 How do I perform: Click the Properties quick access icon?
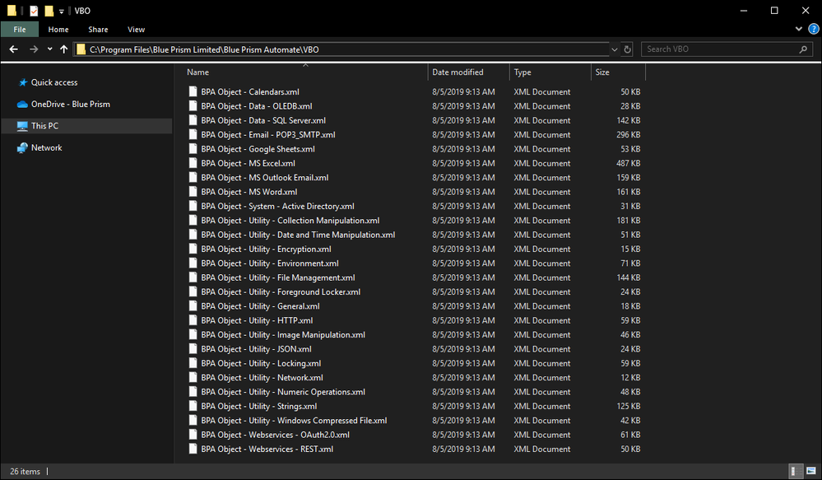click(x=34, y=11)
